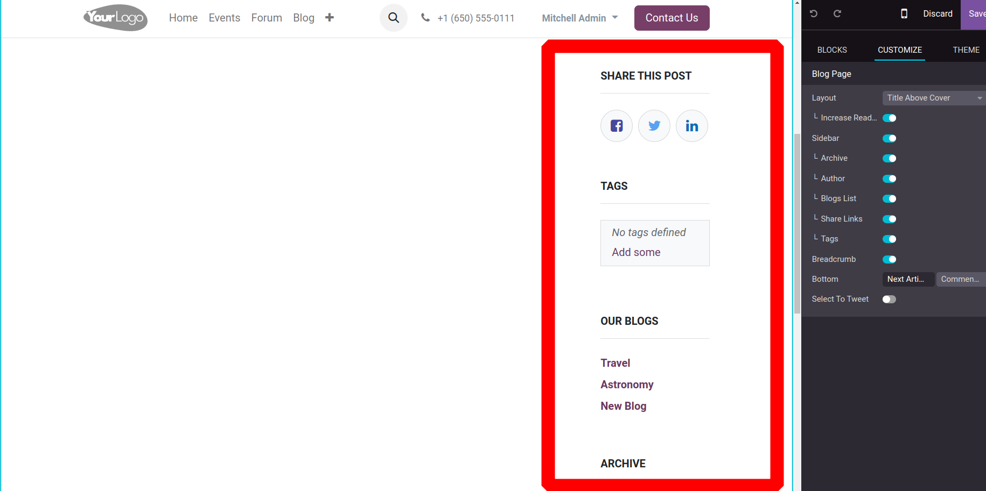Viewport: 986px width, 491px height.
Task: Click the page vertical scrollbar
Action: coord(797,223)
